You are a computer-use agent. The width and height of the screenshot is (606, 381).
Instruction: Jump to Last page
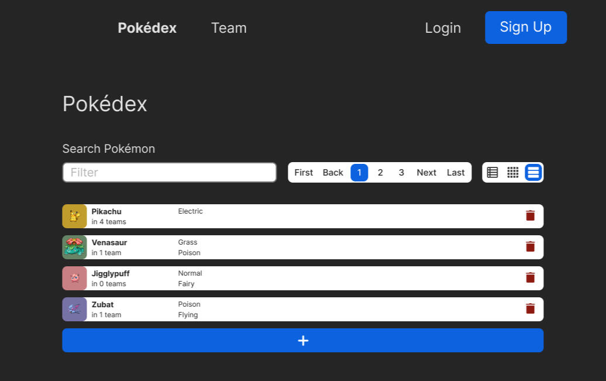pos(456,173)
